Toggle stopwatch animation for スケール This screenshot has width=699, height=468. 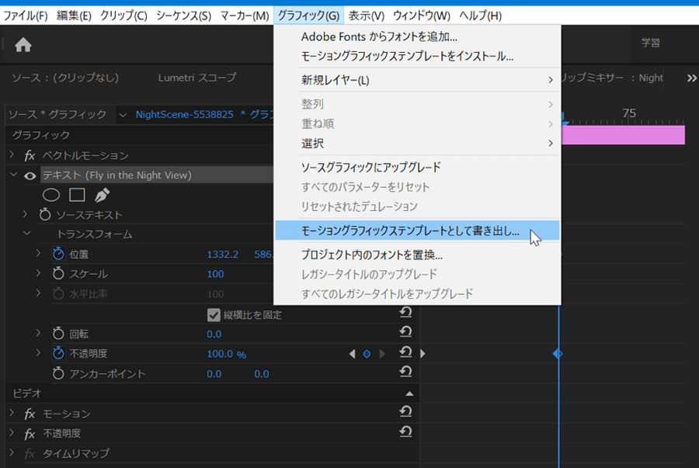click(58, 274)
